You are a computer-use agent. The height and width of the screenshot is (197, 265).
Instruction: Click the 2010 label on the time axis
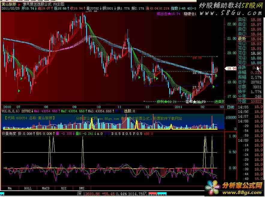coord(7,107)
